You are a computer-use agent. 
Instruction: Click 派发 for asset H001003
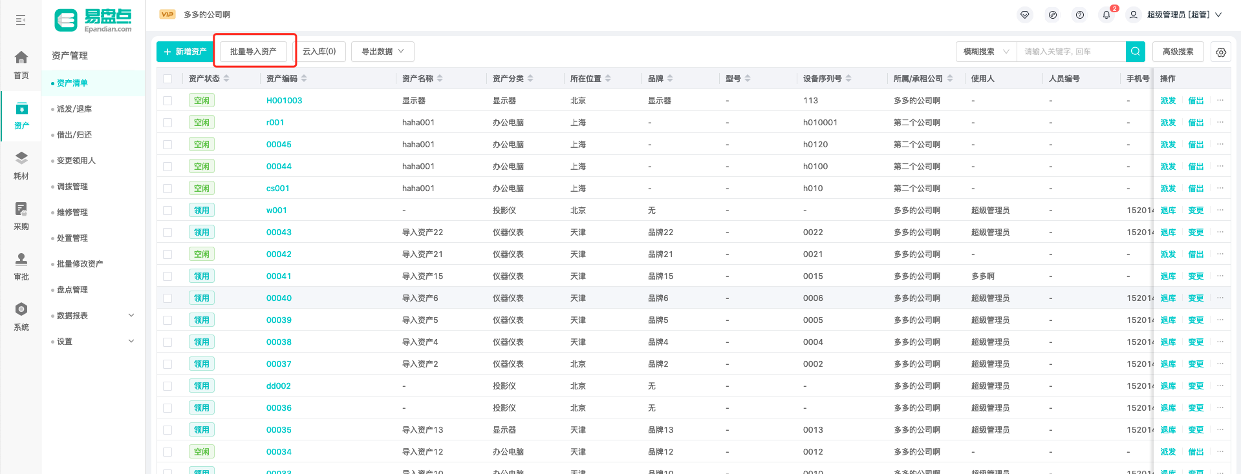[1168, 101]
